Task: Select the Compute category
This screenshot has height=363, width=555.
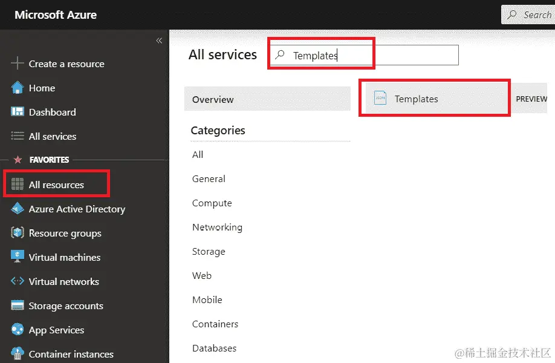Action: coord(212,203)
